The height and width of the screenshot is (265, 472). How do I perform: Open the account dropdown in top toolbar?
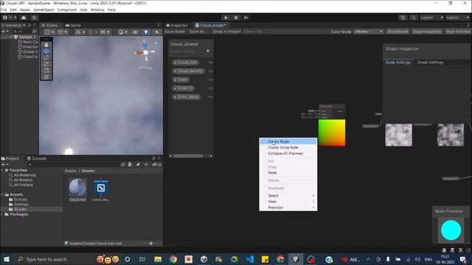coord(10,18)
